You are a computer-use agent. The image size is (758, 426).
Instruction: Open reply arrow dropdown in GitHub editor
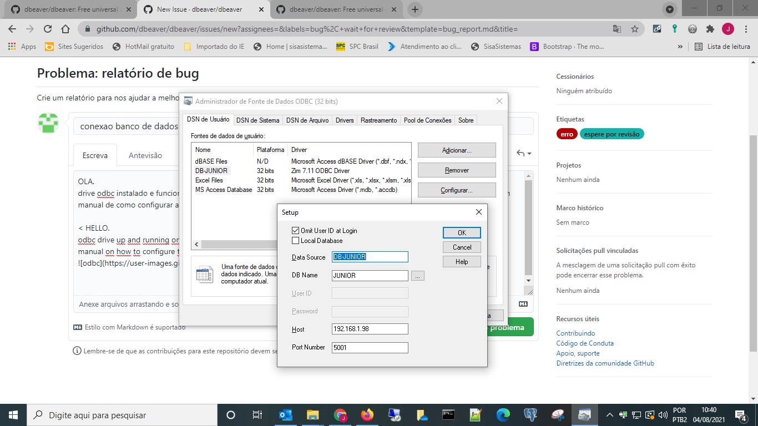524,153
